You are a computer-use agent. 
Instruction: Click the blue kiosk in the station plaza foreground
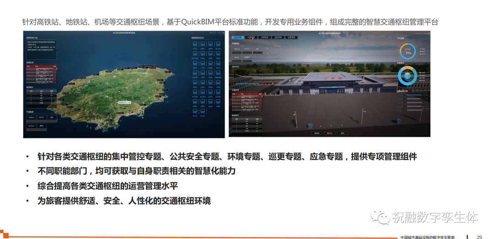click(x=311, y=125)
